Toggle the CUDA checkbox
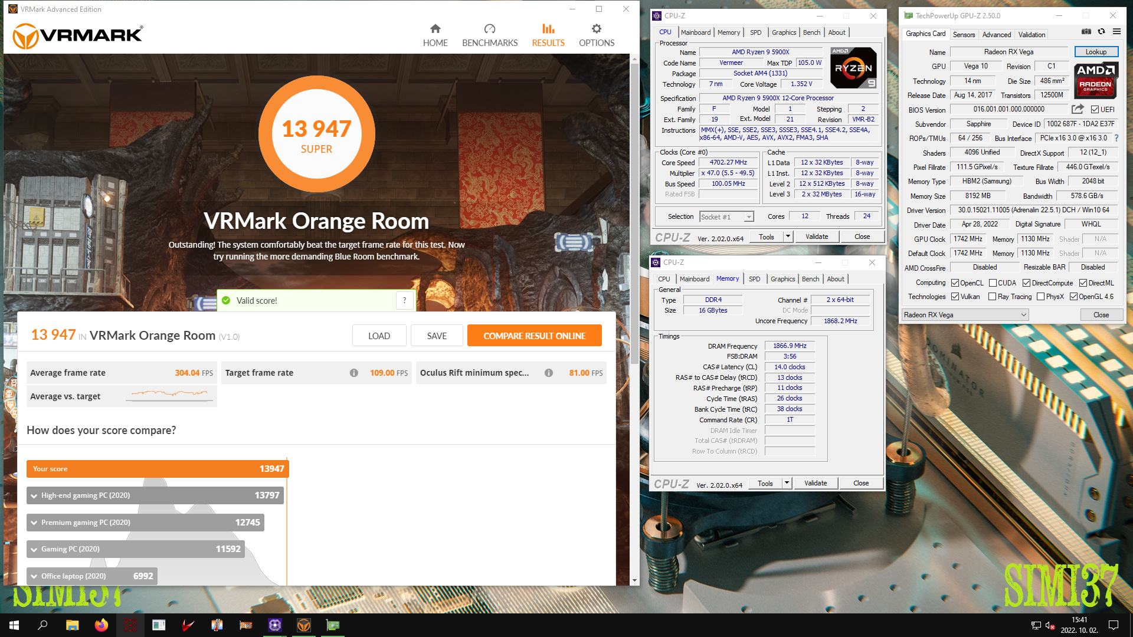This screenshot has height=637, width=1133. (993, 283)
